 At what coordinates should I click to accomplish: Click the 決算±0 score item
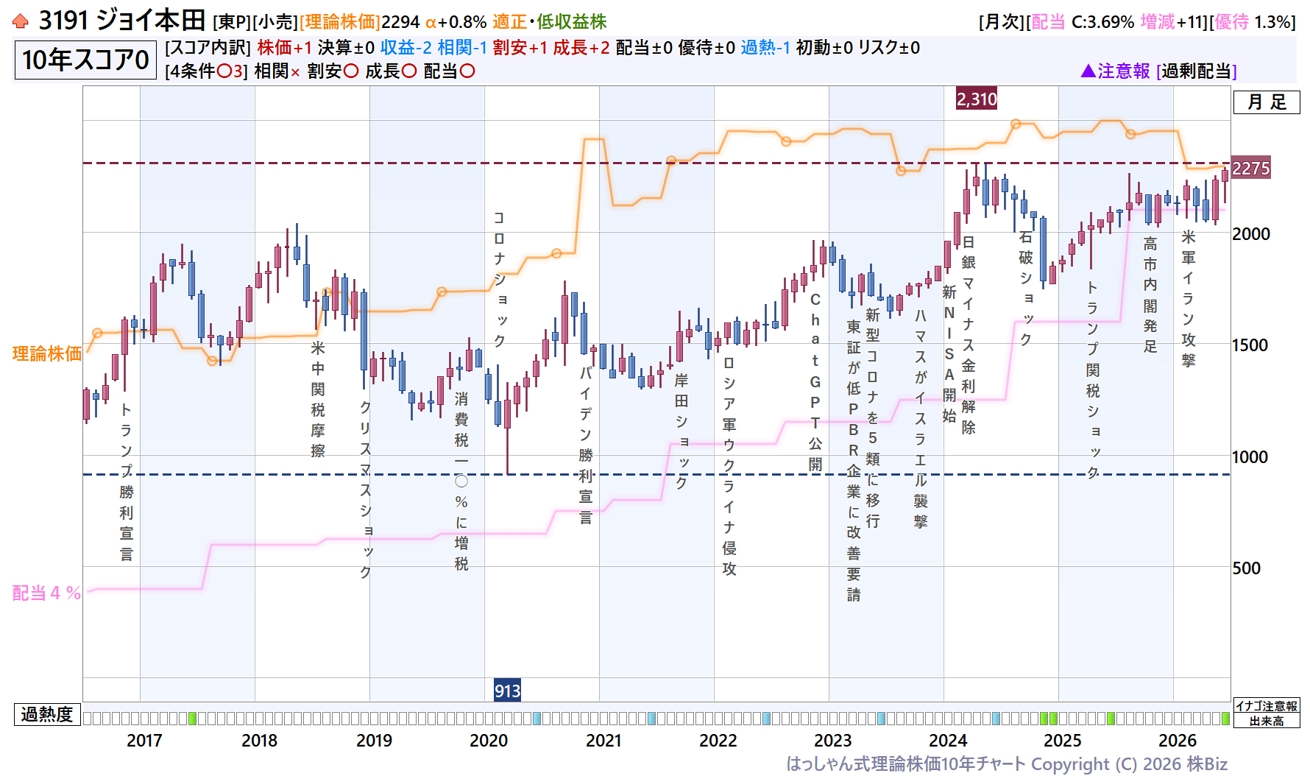[x=346, y=48]
